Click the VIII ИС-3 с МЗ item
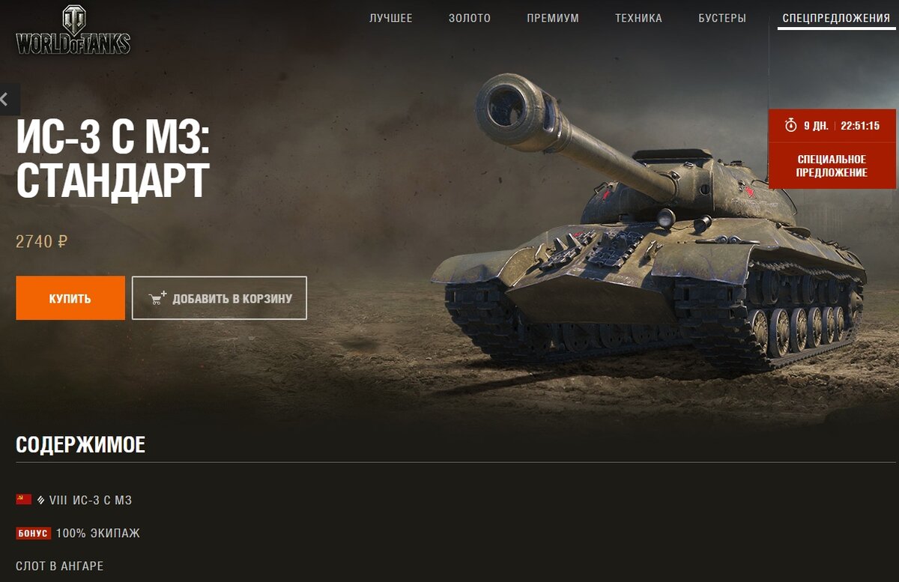This screenshot has height=582, width=899. [x=91, y=500]
